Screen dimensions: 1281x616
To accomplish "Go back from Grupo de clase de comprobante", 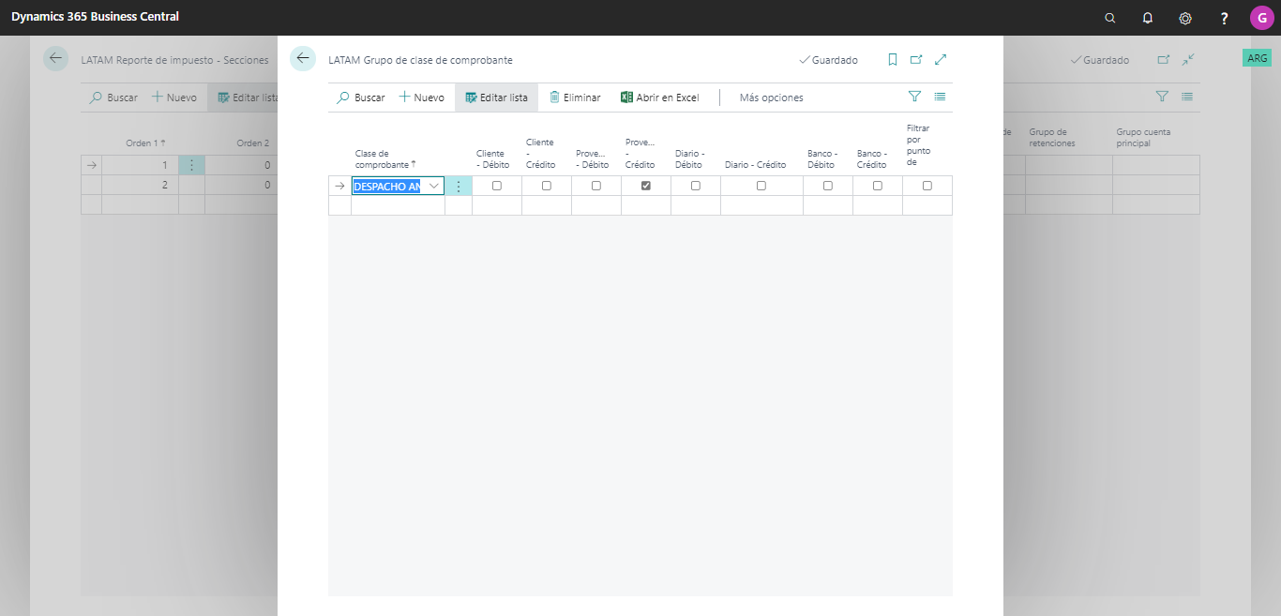I will pyautogui.click(x=303, y=58).
